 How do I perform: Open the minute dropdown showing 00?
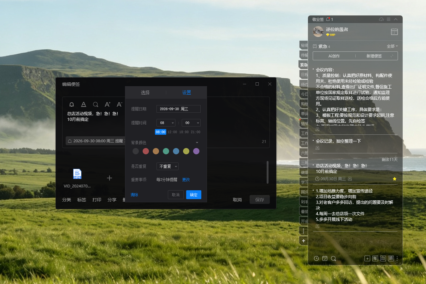(x=191, y=123)
